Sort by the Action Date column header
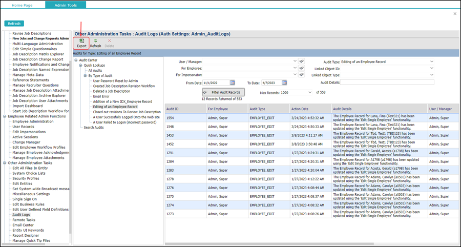 [x=311, y=109]
